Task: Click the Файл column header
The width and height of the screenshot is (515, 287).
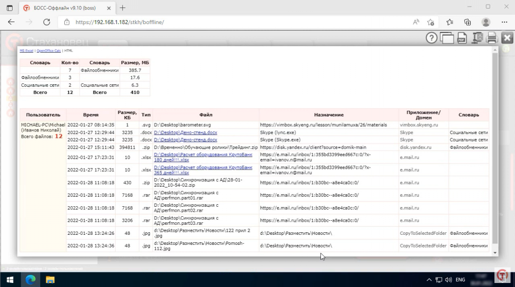Action: 206,115
